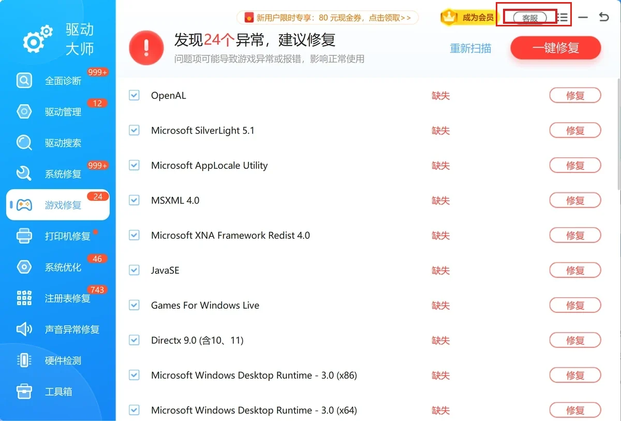Open 硬件检测 in the sidebar

click(57, 360)
